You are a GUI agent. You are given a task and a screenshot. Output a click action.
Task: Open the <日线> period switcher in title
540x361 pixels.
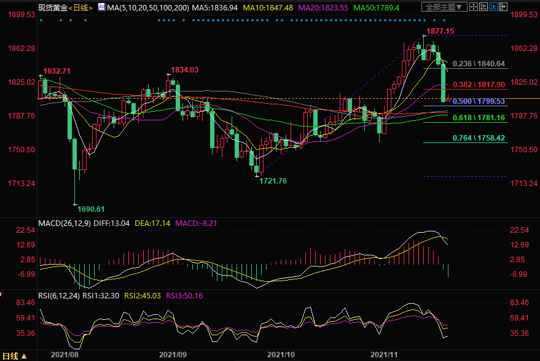[79, 7]
